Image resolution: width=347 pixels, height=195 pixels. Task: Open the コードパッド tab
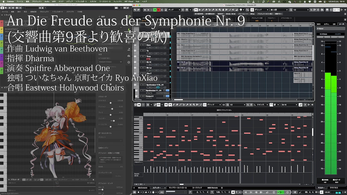197,188
